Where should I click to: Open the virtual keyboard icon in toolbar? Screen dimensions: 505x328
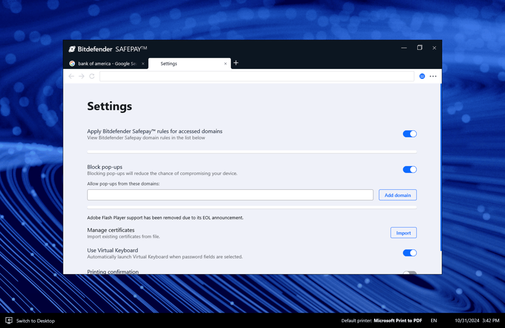pyautogui.click(x=422, y=76)
